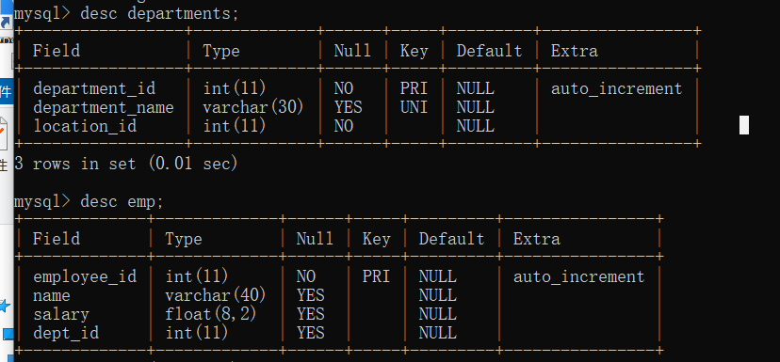Click the shortcut arrow icon at top-left edge

pos(6,23)
